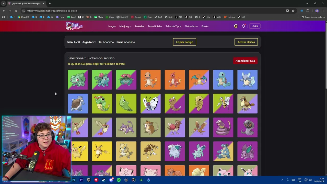Open Epic Games Launcher from the taskbar

pos(89,180)
